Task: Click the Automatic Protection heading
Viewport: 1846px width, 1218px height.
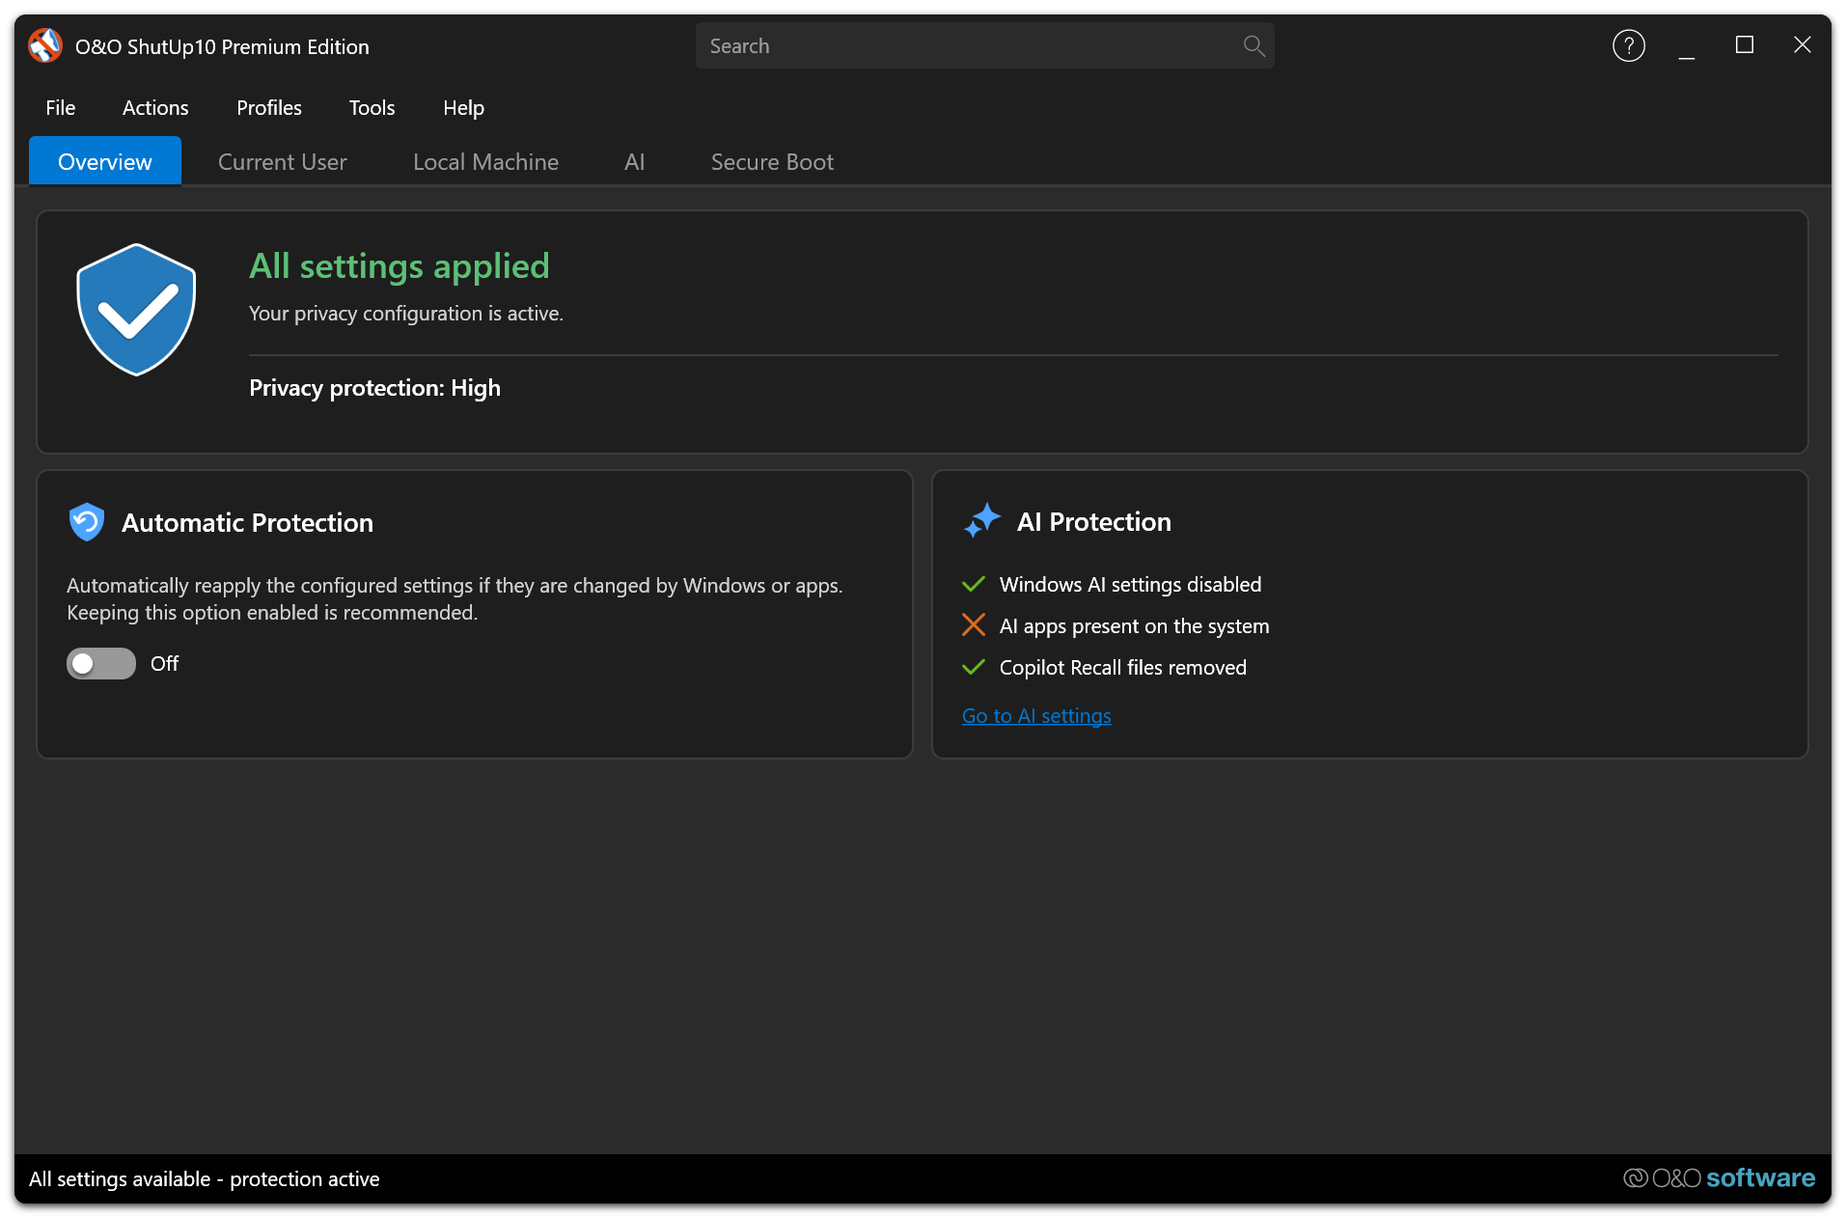Action: pyautogui.click(x=247, y=522)
